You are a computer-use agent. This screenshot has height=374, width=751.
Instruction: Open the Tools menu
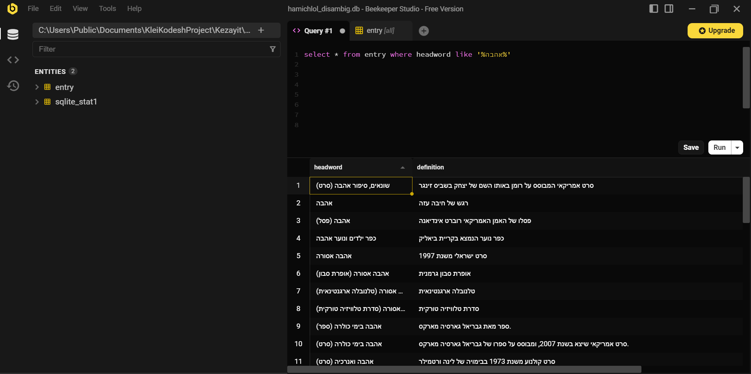click(107, 9)
